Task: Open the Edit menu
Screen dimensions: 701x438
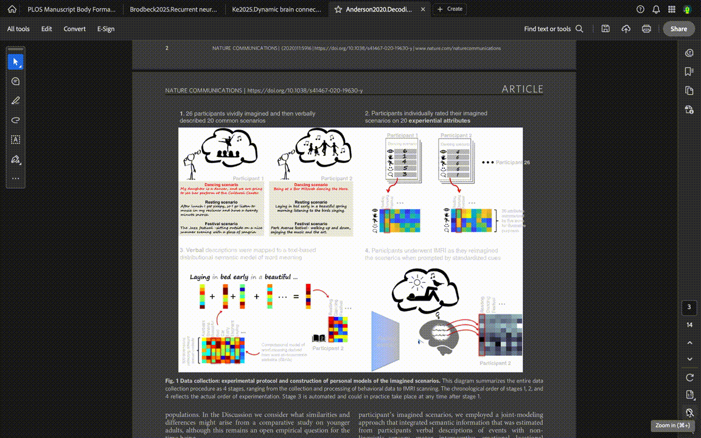Action: (x=46, y=29)
